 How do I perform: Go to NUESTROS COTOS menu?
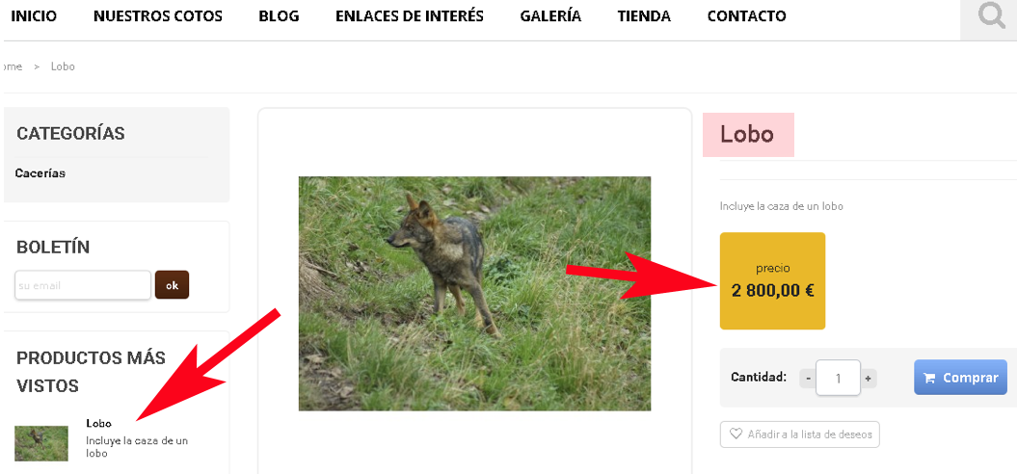(157, 16)
